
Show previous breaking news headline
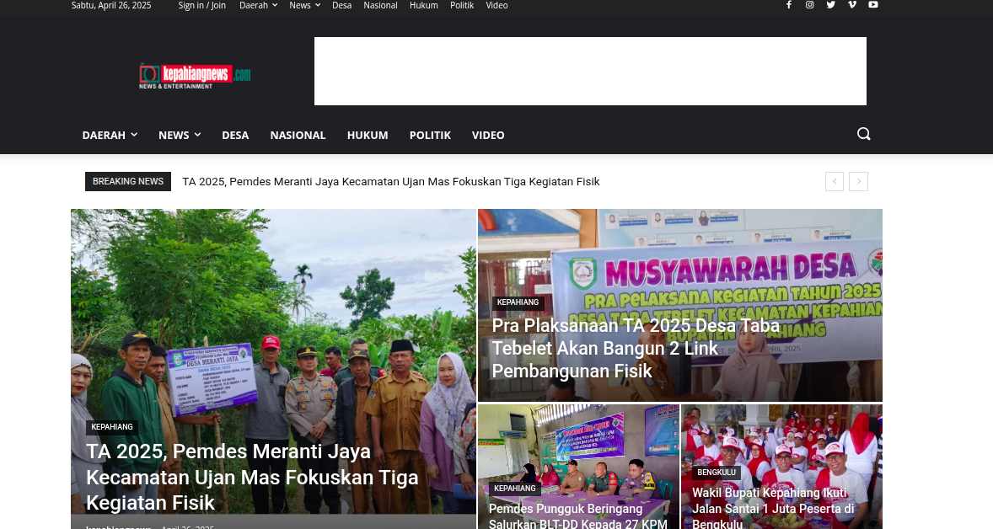click(835, 182)
